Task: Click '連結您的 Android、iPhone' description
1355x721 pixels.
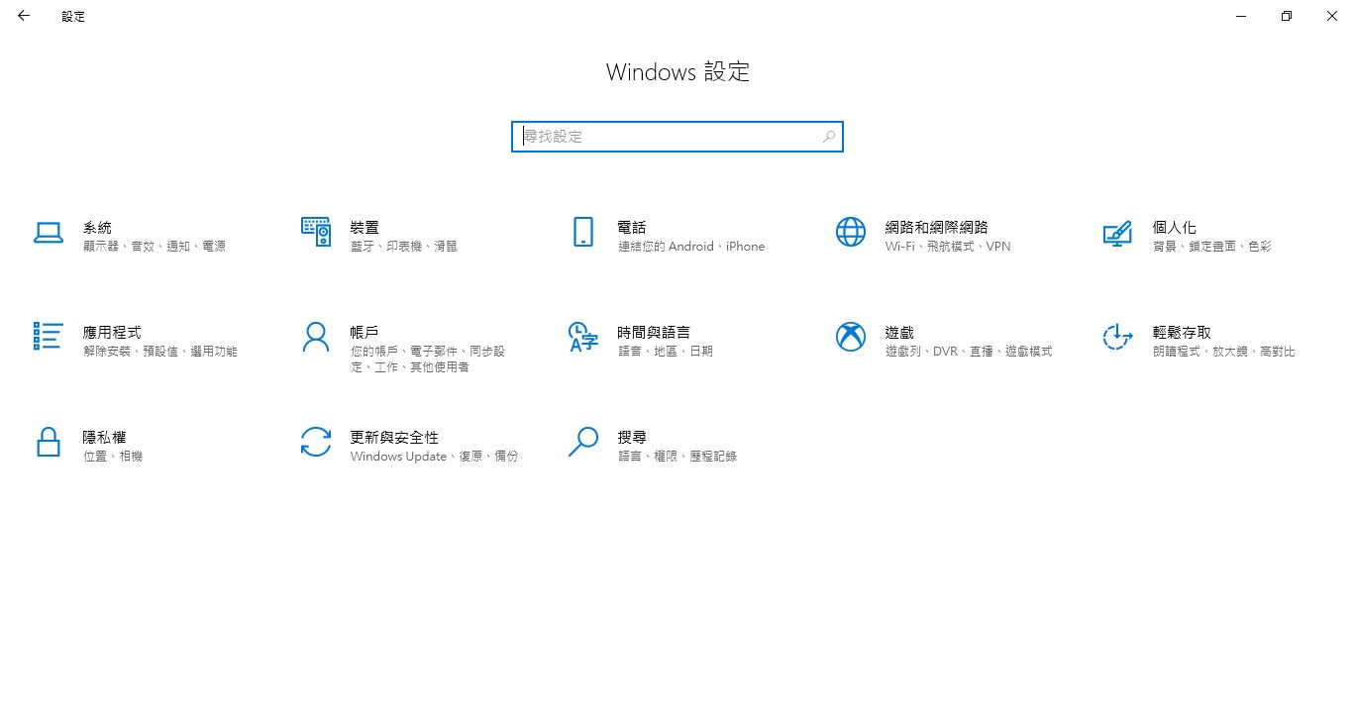Action: tap(691, 247)
